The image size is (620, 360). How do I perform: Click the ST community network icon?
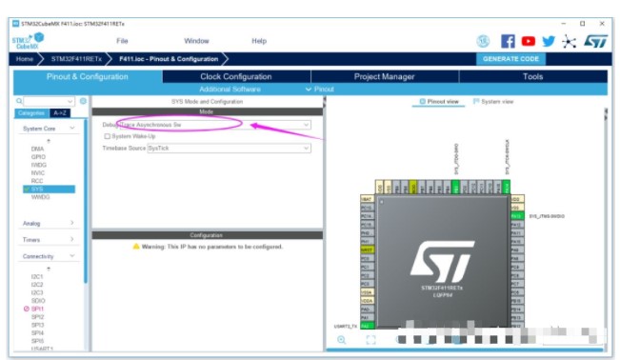point(569,41)
